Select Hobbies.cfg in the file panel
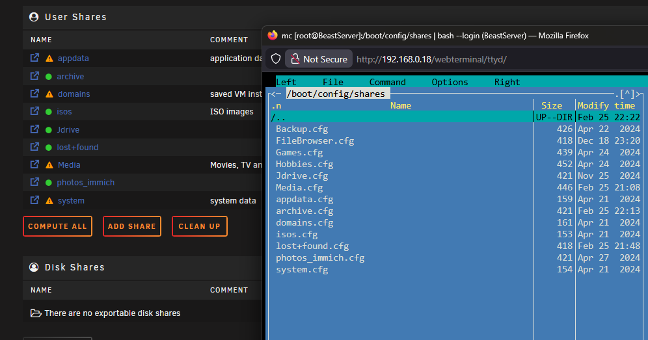 tap(304, 164)
